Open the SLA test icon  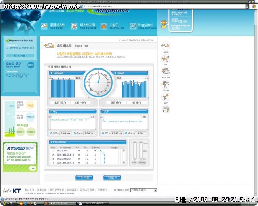click(166, 59)
